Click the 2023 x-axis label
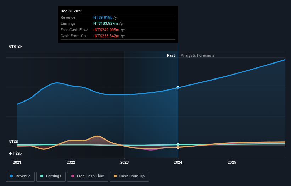The width and height of the screenshot is (291, 186). click(124, 162)
